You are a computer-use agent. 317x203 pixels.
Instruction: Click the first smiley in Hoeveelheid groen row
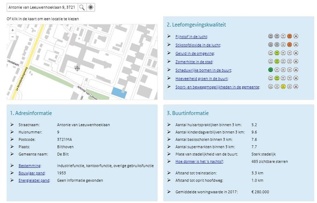[270, 78]
